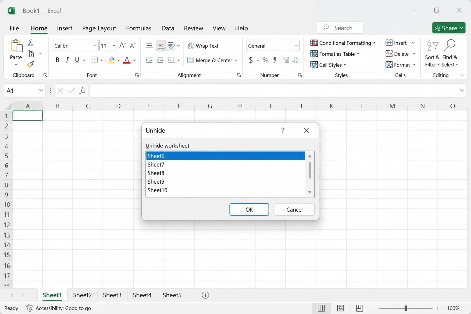Open the Review ribbon tab

[193, 28]
